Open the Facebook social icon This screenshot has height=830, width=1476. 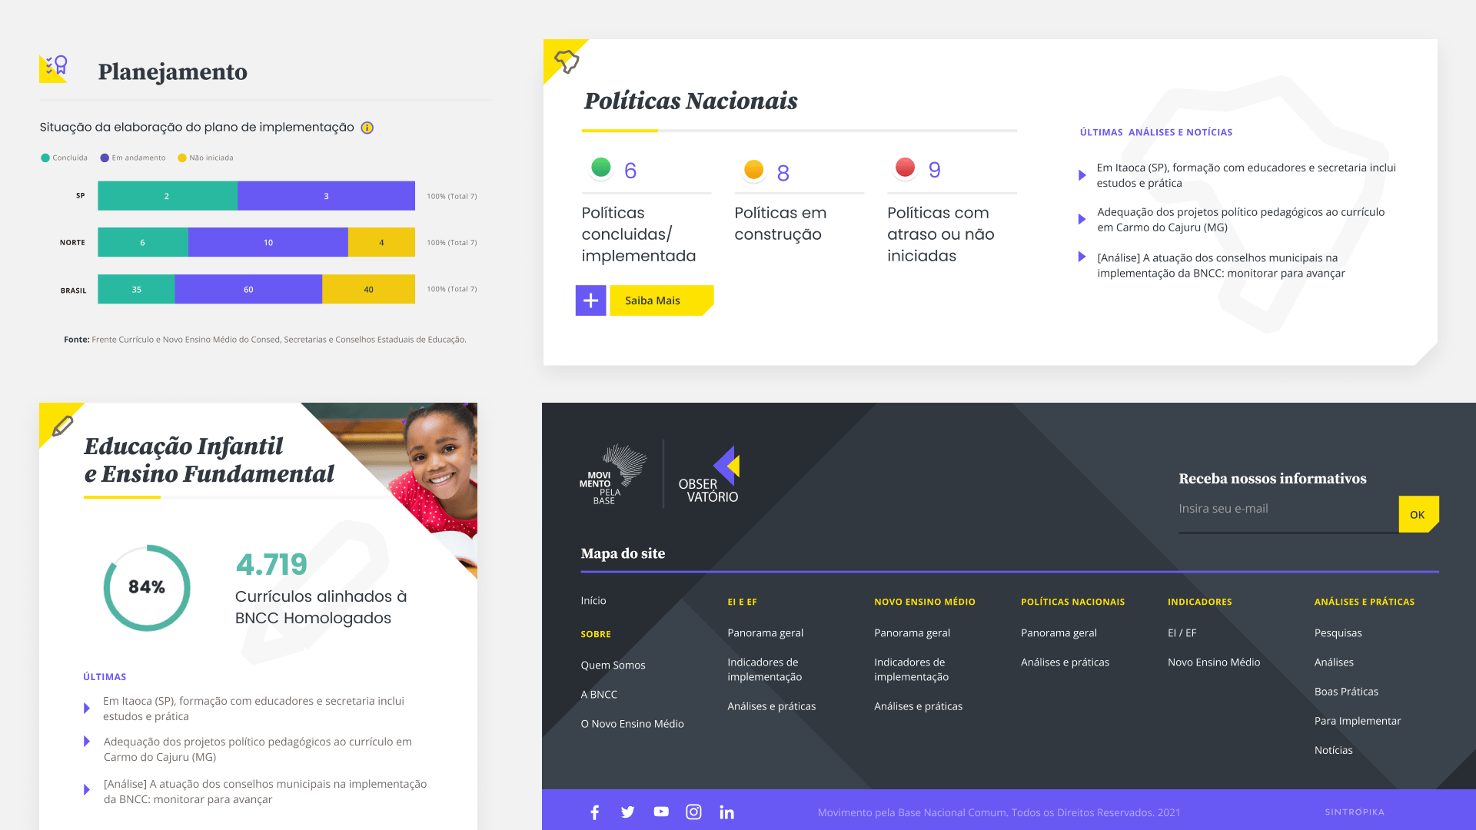point(594,812)
